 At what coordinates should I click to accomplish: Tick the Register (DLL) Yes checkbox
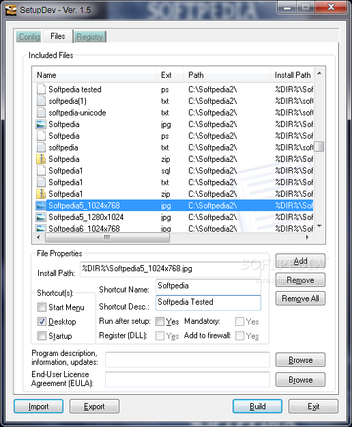[160, 335]
